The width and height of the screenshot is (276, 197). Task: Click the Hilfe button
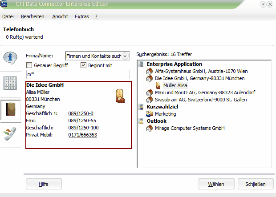(44, 184)
